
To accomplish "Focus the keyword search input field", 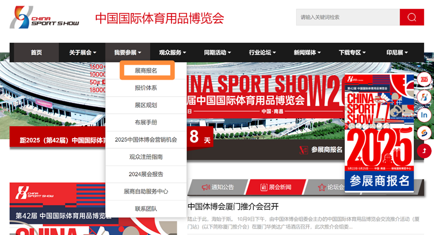I will (x=348, y=17).
